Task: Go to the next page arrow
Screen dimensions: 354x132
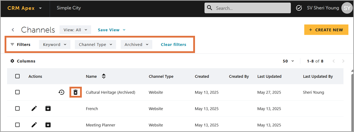Action: coord(343,61)
